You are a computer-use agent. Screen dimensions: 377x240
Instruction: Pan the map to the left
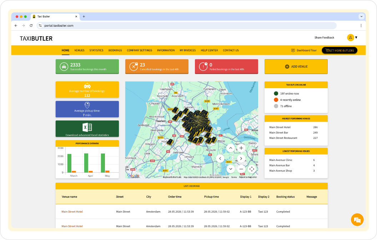click(x=220, y=159)
